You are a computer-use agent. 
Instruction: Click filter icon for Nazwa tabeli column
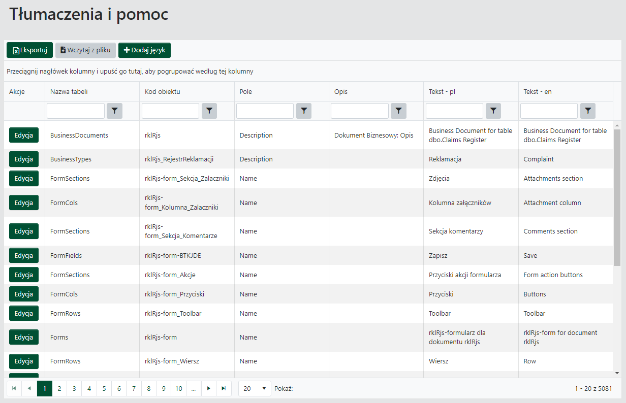coord(114,111)
